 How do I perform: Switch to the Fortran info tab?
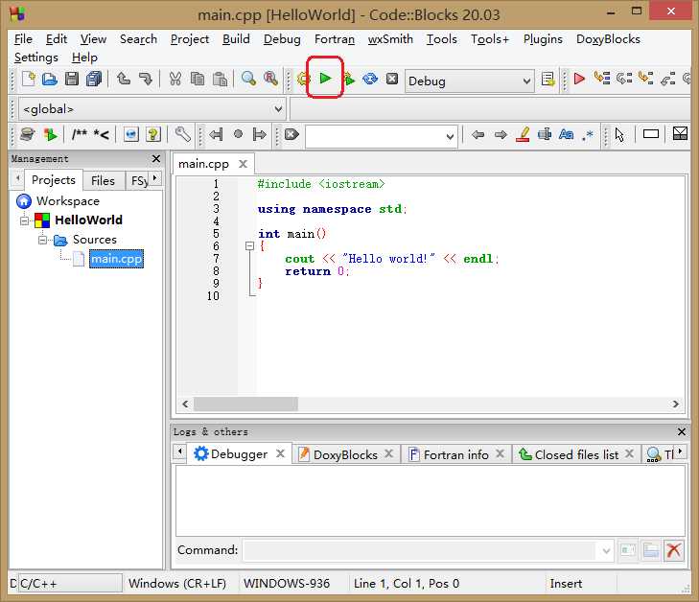click(x=456, y=454)
